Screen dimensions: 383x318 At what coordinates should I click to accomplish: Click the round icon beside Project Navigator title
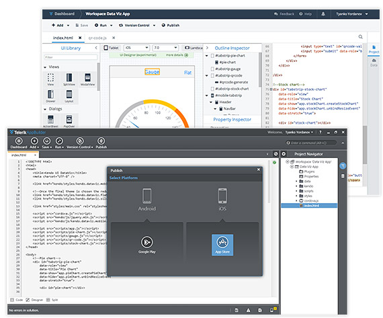[284, 154]
